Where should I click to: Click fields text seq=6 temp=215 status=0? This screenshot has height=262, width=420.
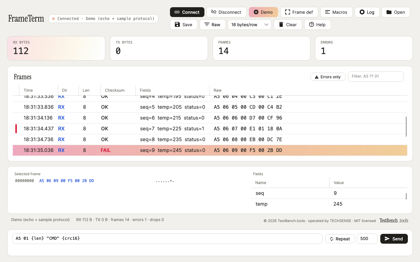[172, 118]
